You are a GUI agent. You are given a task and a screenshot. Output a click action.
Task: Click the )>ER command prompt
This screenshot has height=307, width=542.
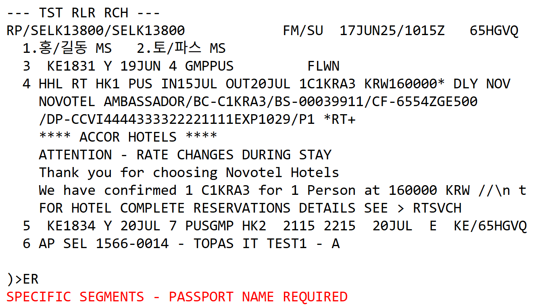pyautogui.click(x=23, y=279)
